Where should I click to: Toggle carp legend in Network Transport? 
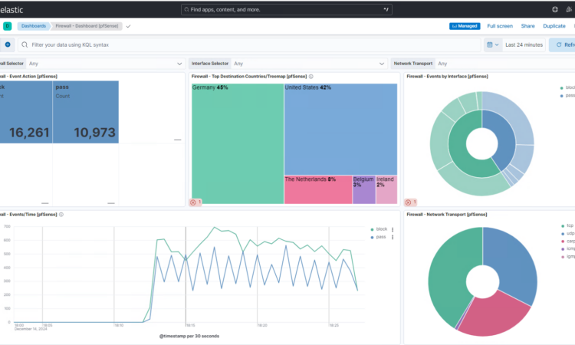coord(568,242)
